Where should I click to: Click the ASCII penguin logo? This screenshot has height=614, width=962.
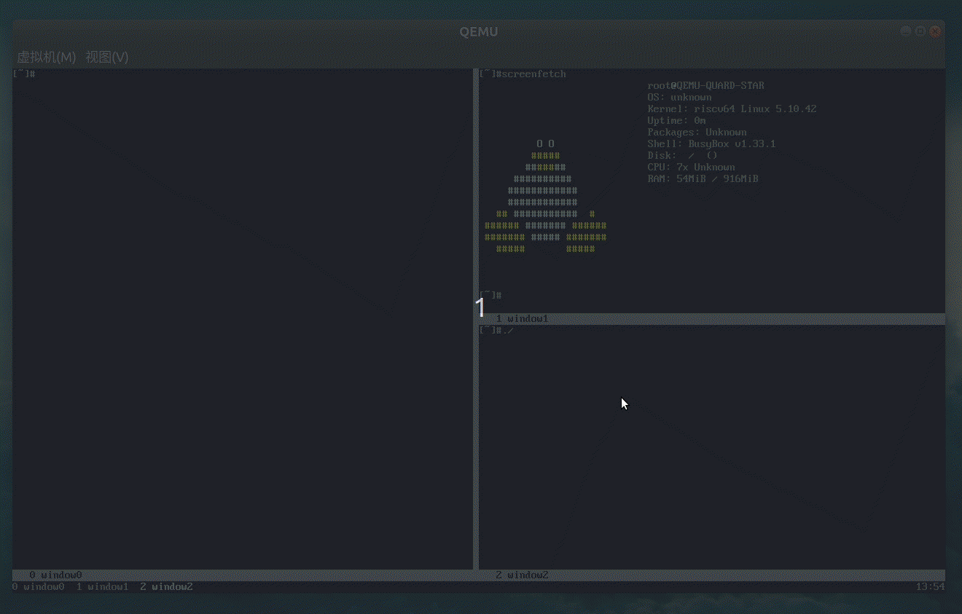[545, 197]
